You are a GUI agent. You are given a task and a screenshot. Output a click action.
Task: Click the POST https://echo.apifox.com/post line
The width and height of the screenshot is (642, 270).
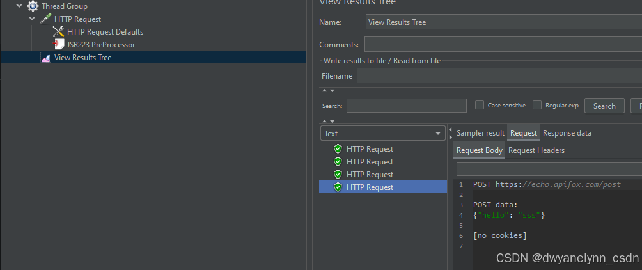(x=547, y=184)
